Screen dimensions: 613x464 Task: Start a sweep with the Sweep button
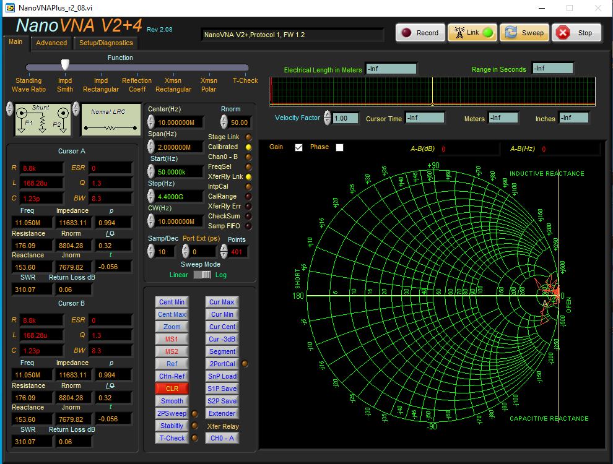coord(523,33)
